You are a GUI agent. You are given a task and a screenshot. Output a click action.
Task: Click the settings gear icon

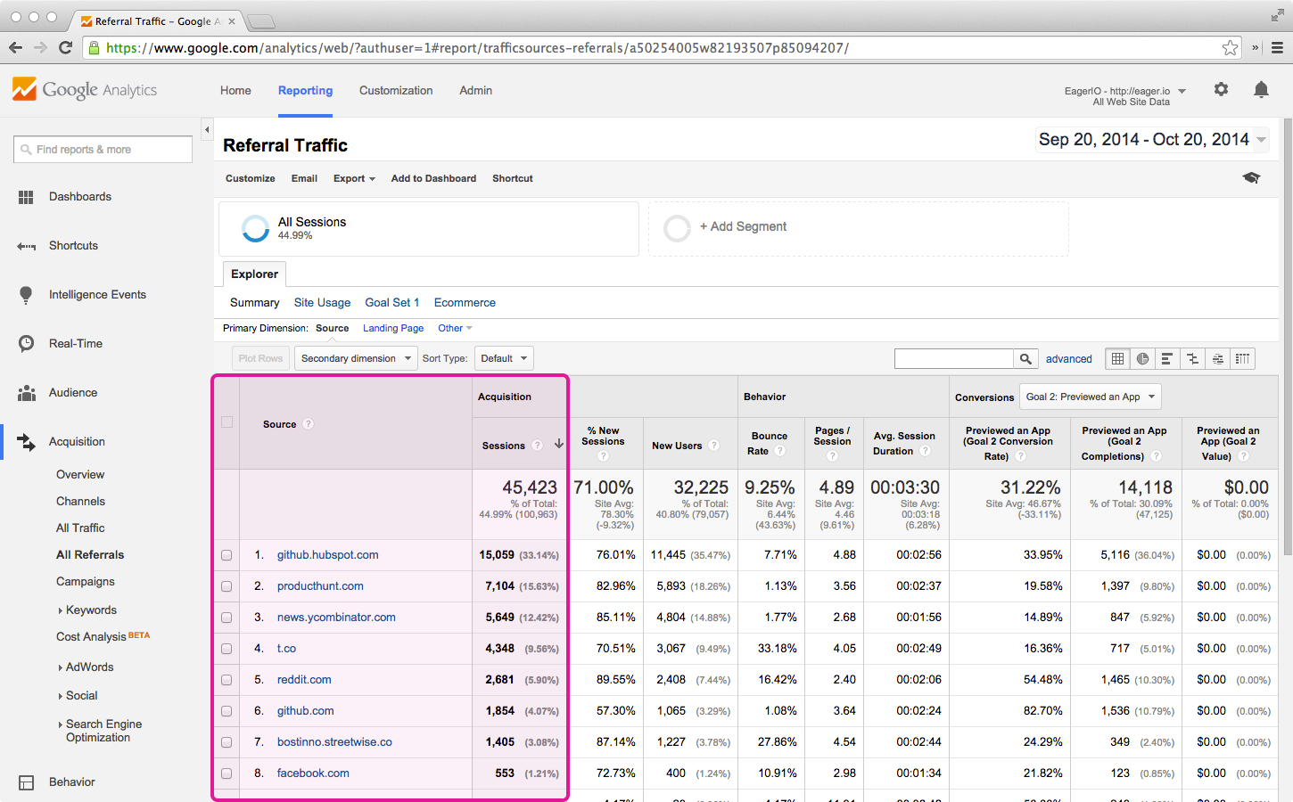coord(1221,89)
